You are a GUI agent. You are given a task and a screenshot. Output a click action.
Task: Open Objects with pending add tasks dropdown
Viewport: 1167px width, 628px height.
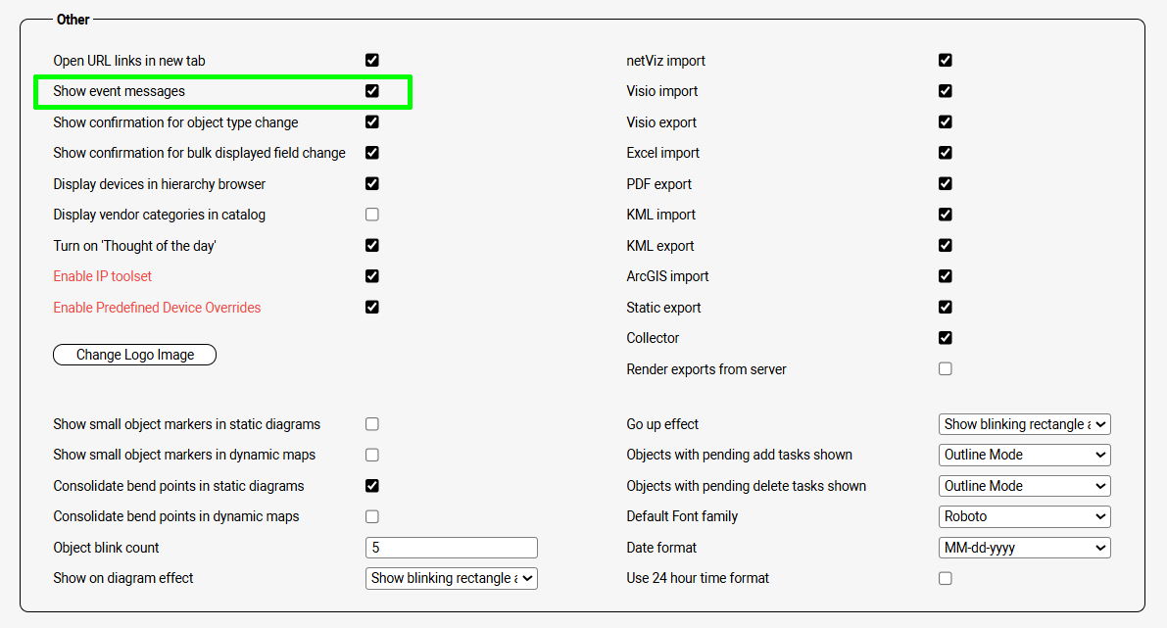[x=1024, y=455]
